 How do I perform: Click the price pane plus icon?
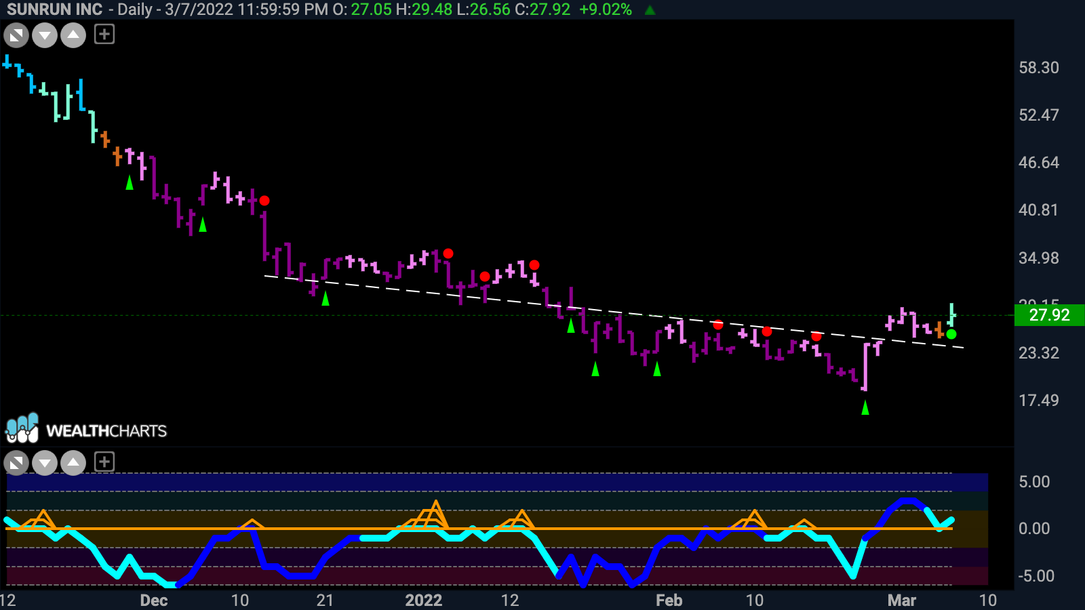[104, 34]
